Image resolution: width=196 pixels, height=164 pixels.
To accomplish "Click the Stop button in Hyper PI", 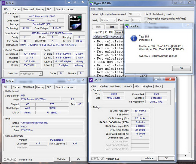I will click(x=112, y=27).
